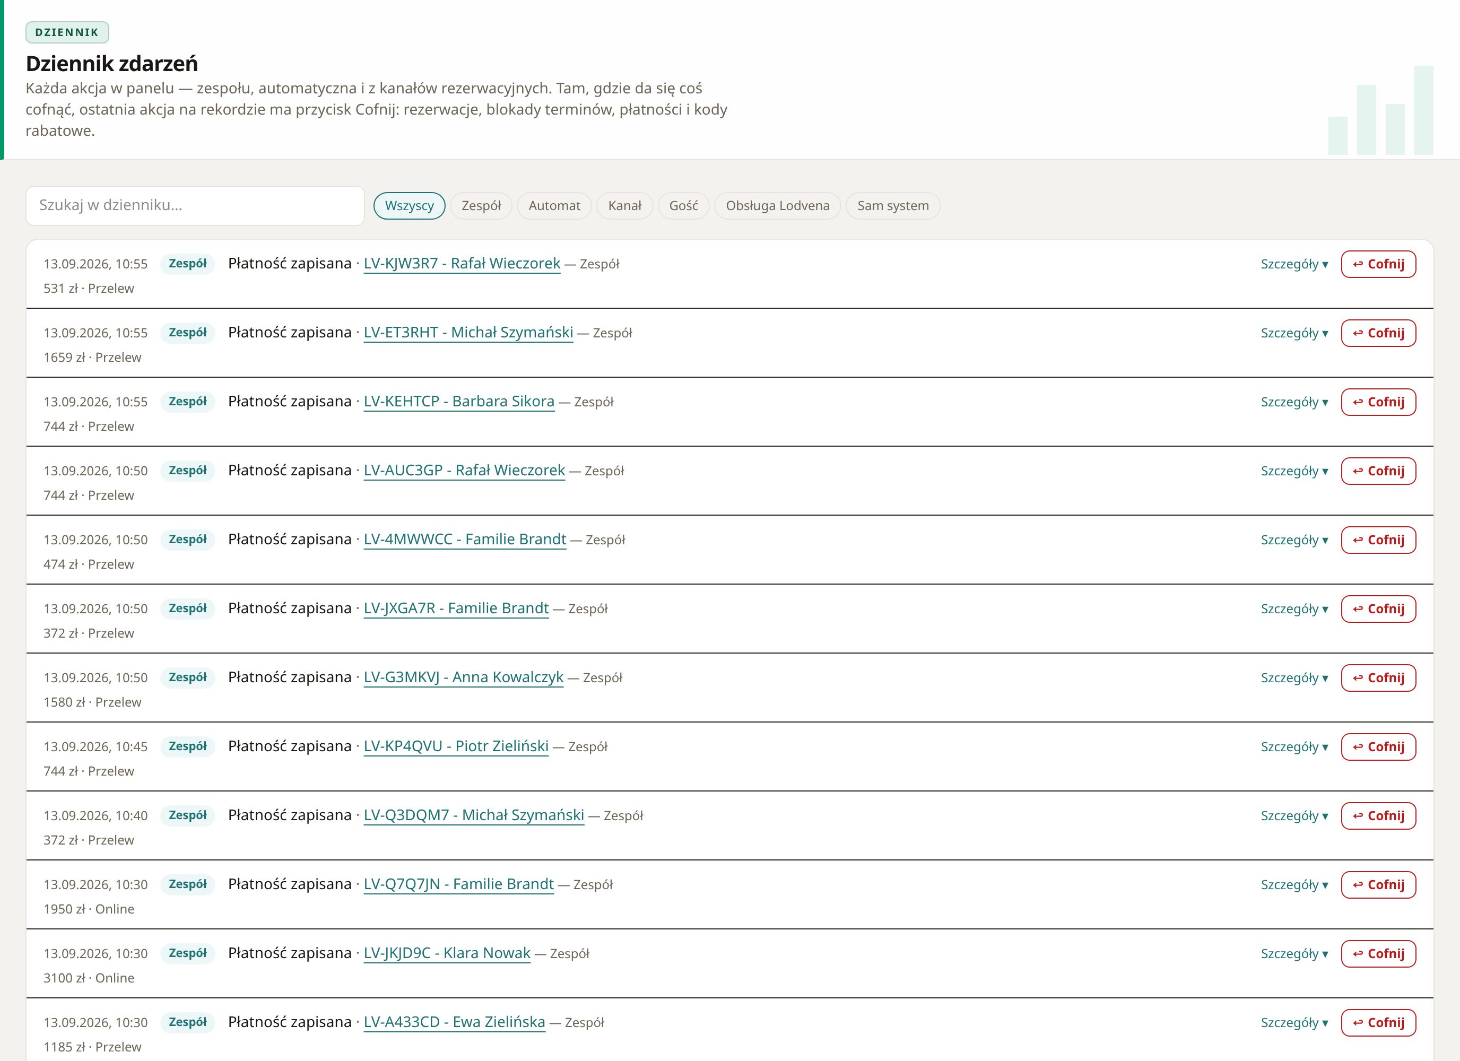The height and width of the screenshot is (1061, 1460).
Task: Filter the log by 'Gość' chip
Action: [683, 205]
